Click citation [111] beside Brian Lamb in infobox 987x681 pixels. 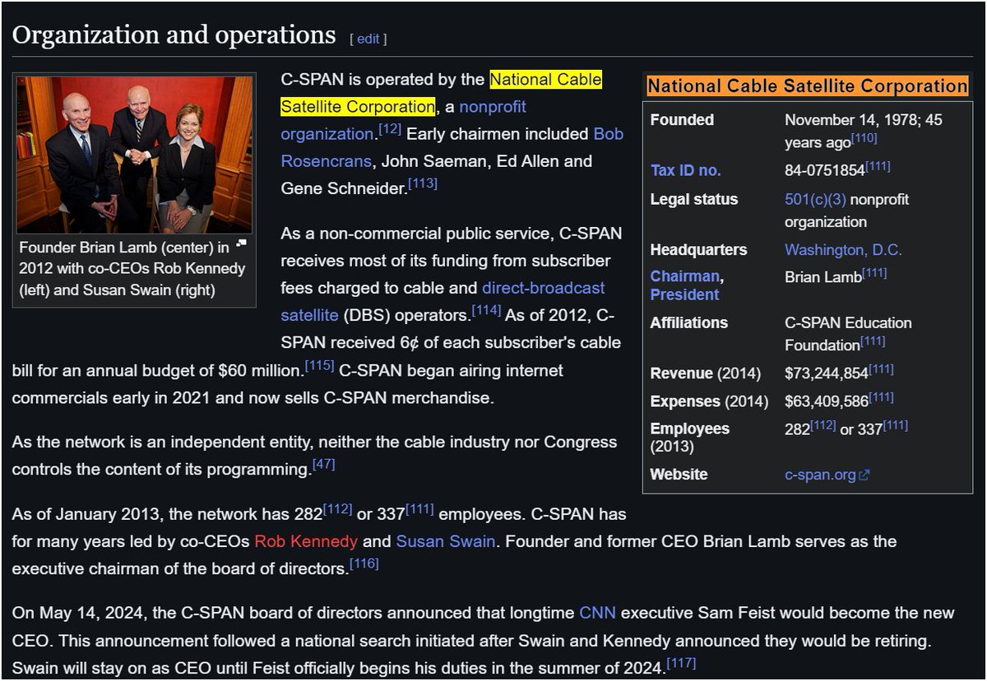click(873, 272)
